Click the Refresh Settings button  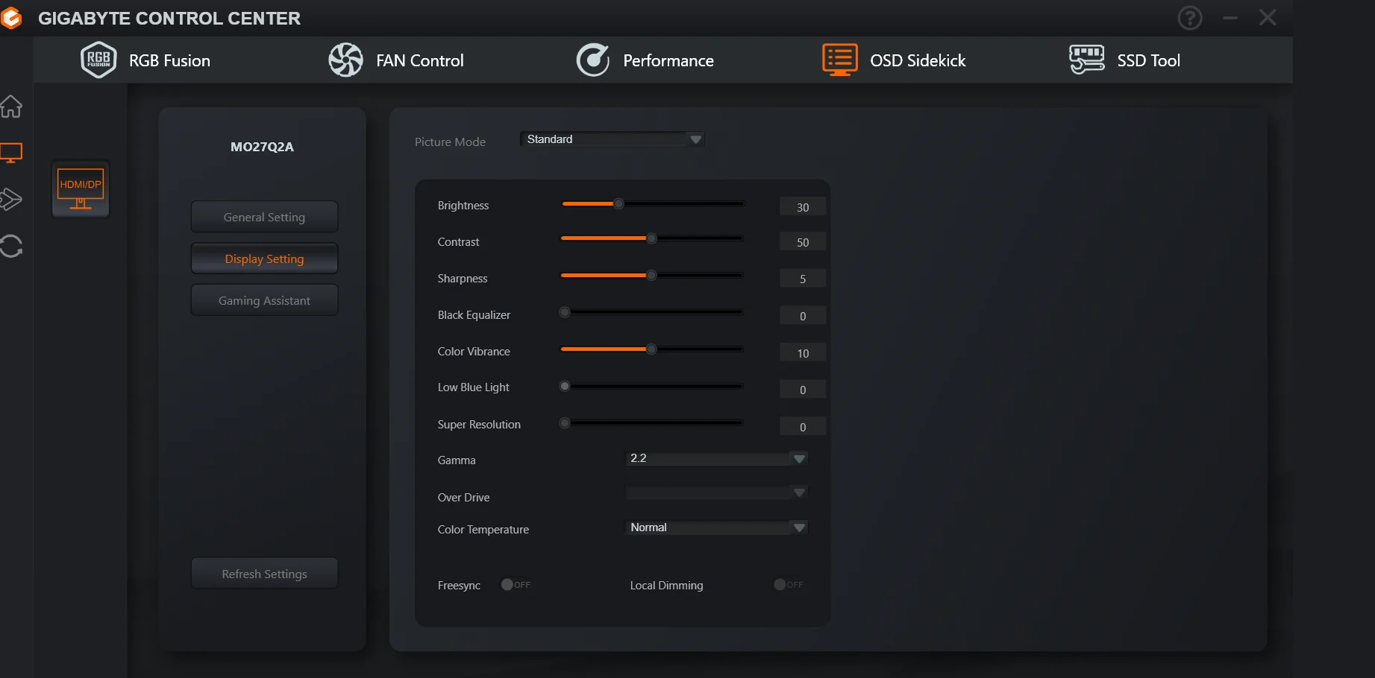point(264,574)
